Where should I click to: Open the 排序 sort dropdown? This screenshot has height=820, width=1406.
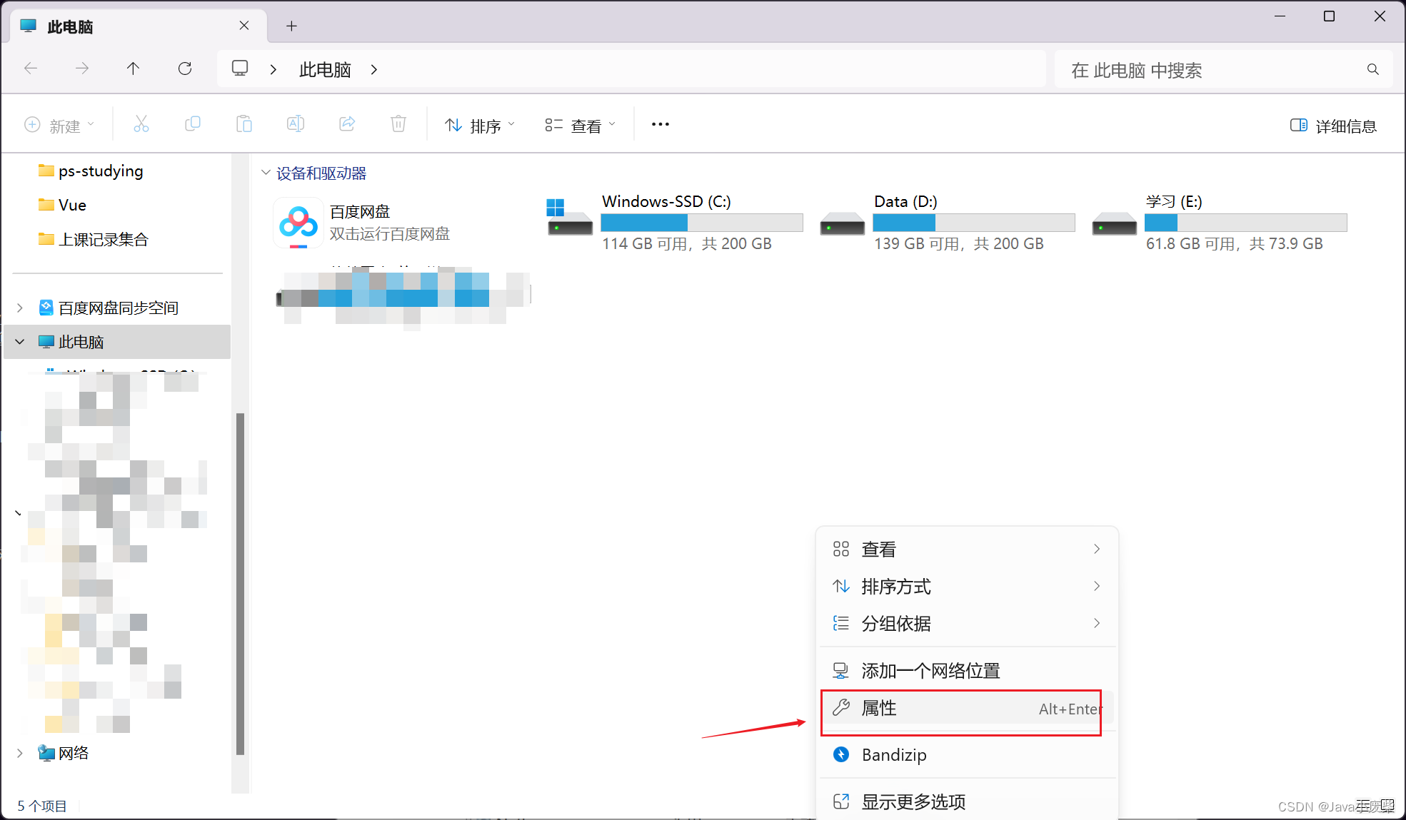(479, 126)
